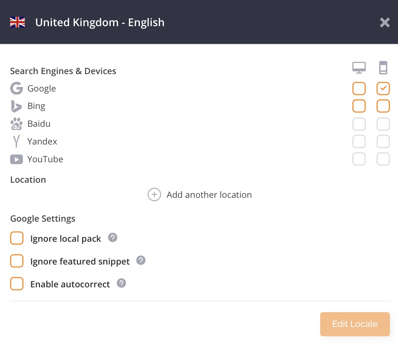Enable Bing desktop tracking checkbox

(359, 106)
